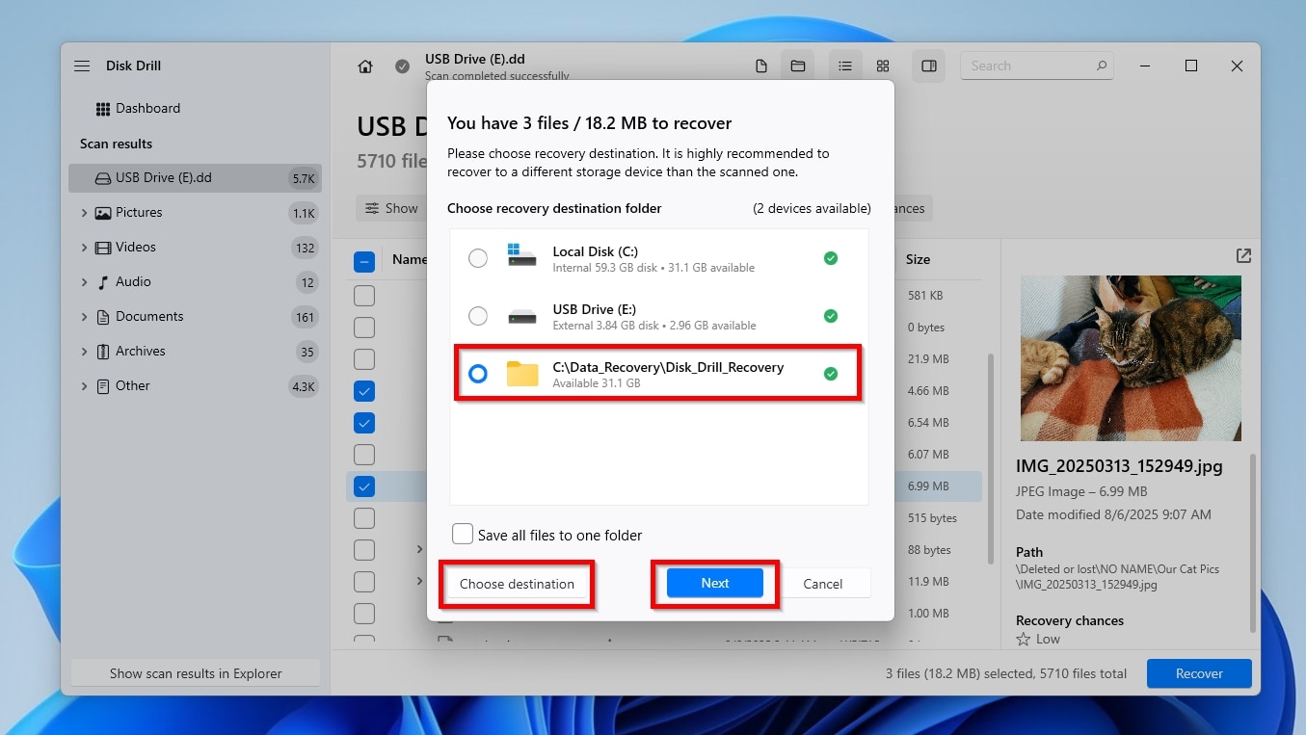Check the box for the 581 KB file
The width and height of the screenshot is (1306, 735).
point(364,296)
